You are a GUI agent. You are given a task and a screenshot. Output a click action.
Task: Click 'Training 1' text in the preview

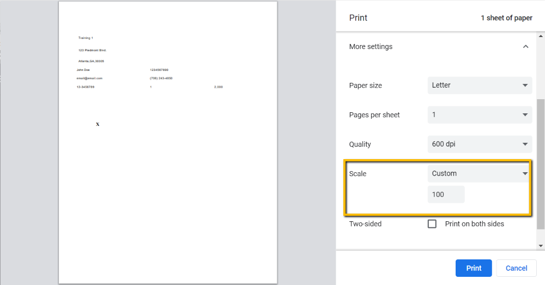86,38
